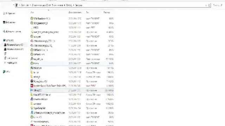Open the address bar history dropdown arrow

point(206,6)
